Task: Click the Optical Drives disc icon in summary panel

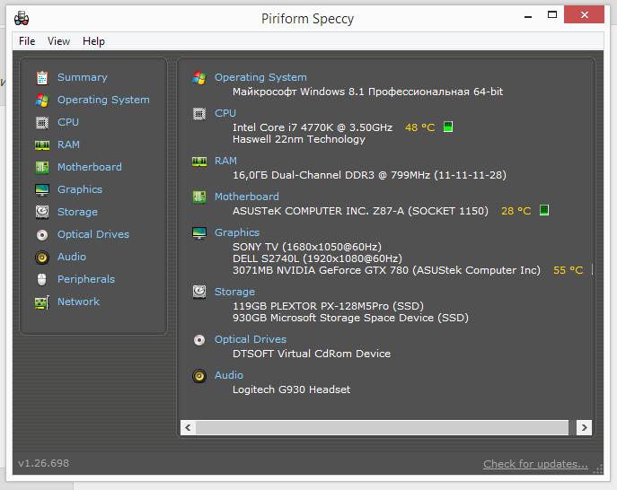Action: tap(199, 340)
